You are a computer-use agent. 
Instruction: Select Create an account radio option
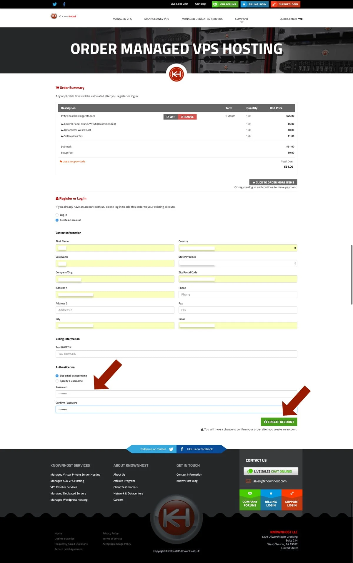click(57, 220)
